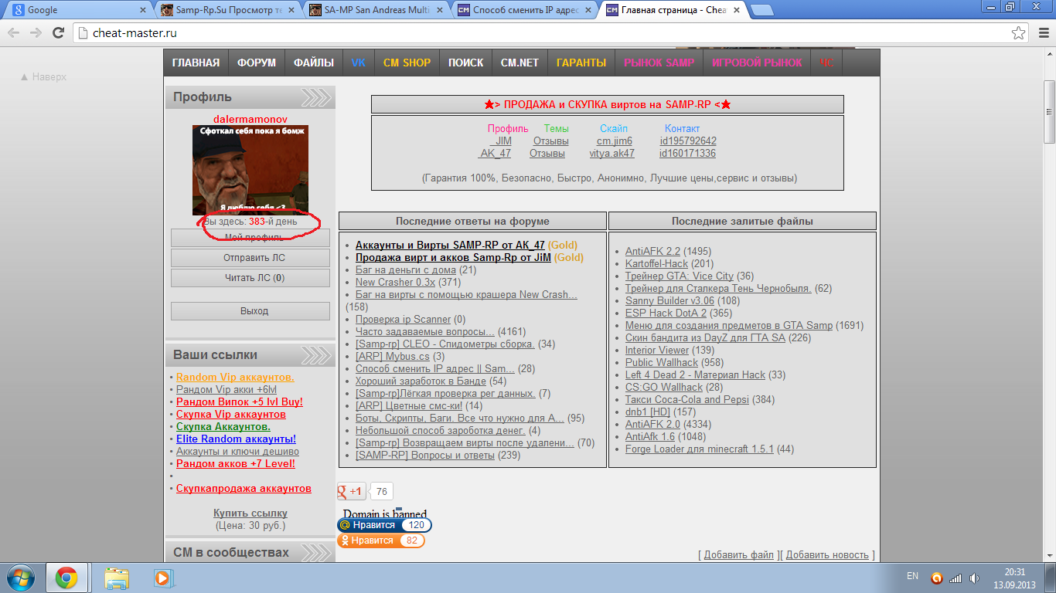The image size is (1056, 593).
Task: Open new tab button
Action: point(762,10)
